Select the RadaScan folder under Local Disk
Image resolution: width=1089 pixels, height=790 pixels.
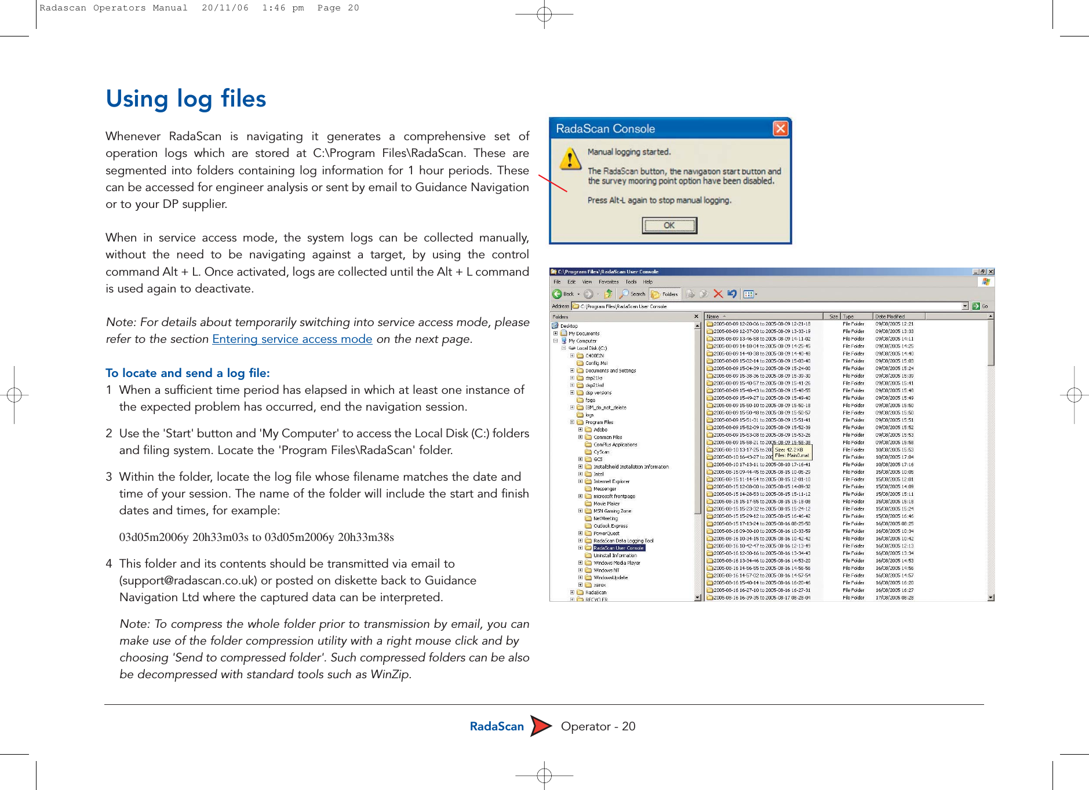click(596, 592)
